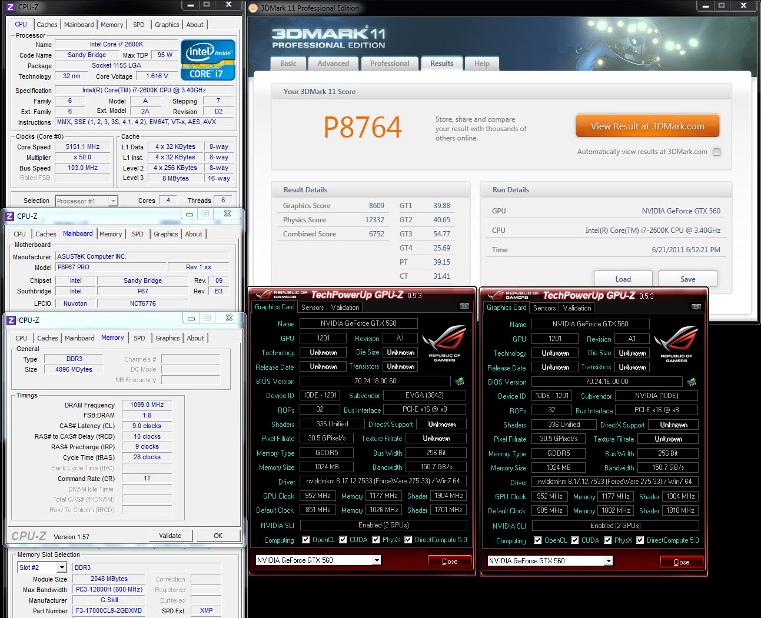The height and width of the screenshot is (618, 761).
Task: Toggle automatically view results at 3DMark.com
Action: click(716, 152)
